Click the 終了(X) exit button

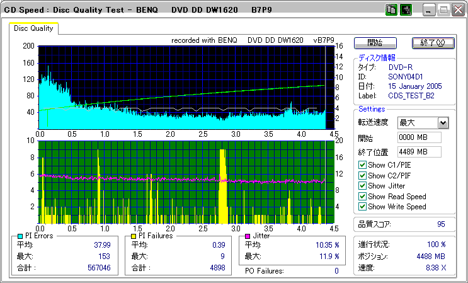click(433, 43)
